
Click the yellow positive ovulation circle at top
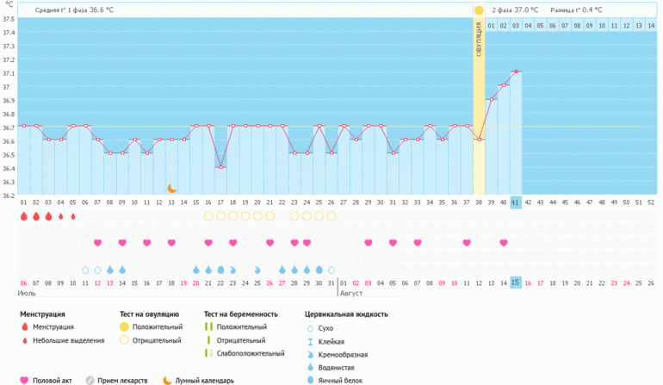(x=479, y=10)
